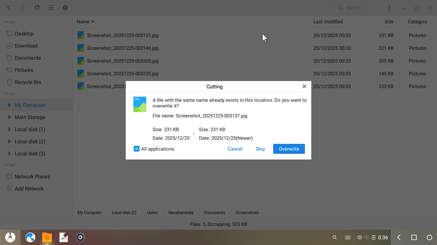The image size is (437, 245).
Task: Open the three-dot more options menu
Action: coord(389,8)
